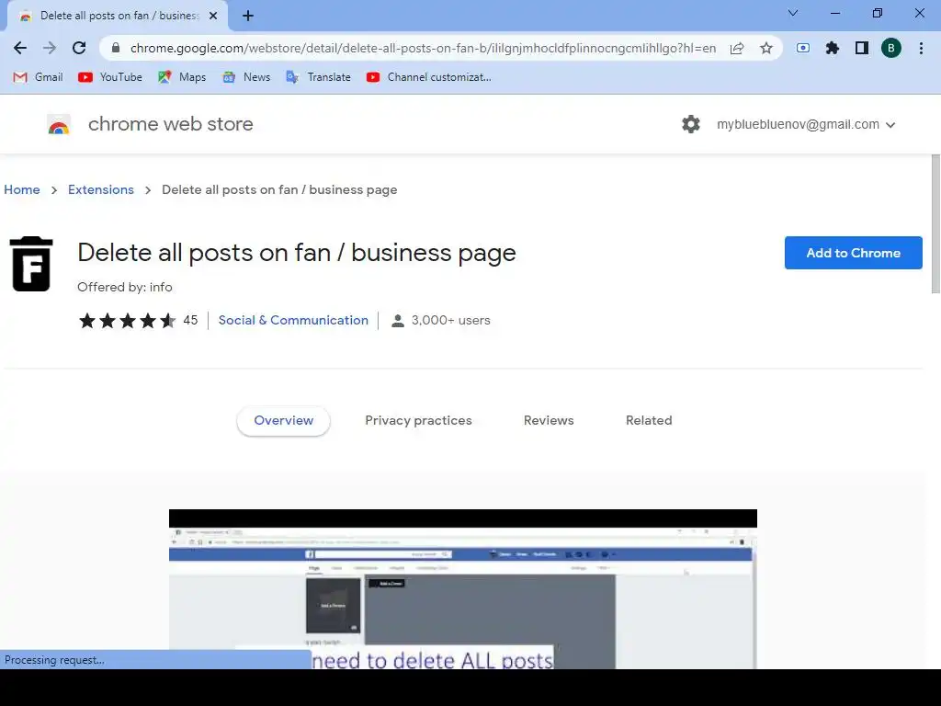Click the browser forward arrow

point(50,48)
